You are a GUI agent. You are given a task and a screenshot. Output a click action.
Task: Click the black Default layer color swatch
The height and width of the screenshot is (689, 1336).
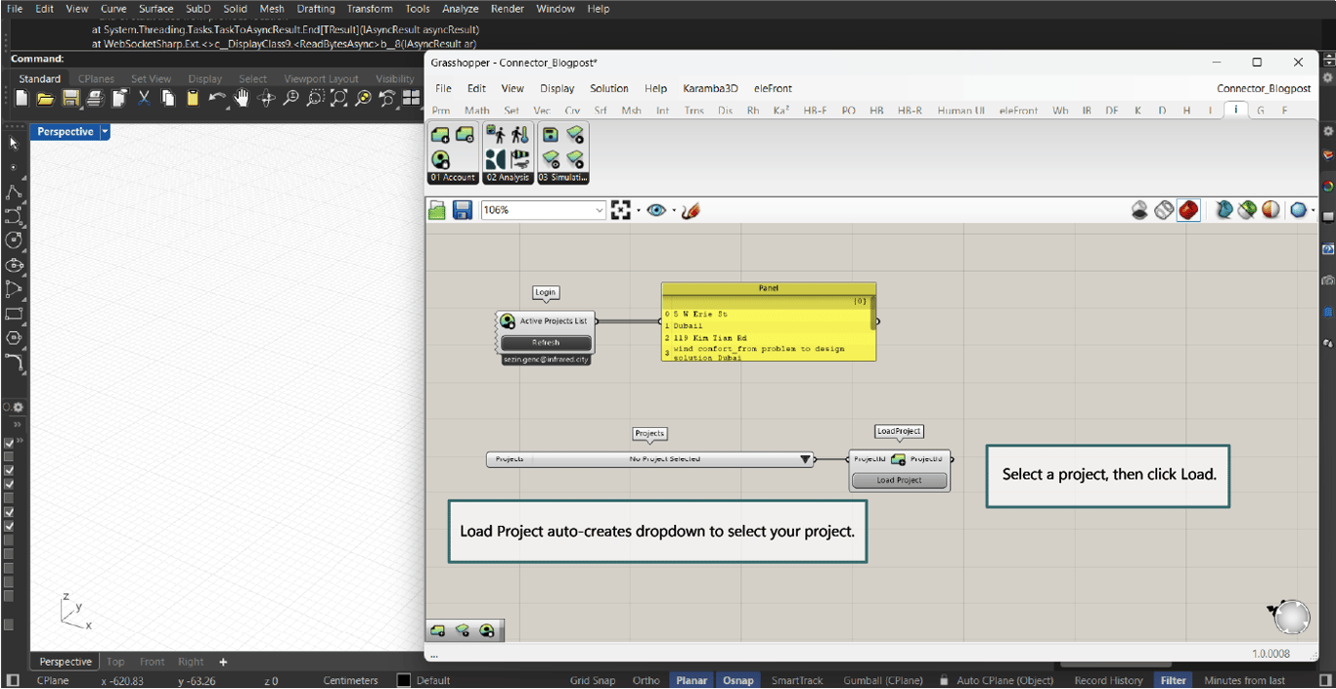pyautogui.click(x=404, y=680)
